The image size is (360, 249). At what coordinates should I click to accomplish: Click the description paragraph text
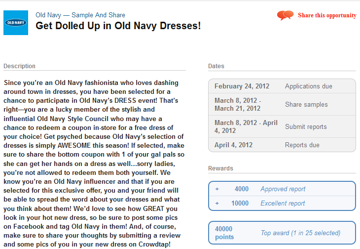(94, 164)
